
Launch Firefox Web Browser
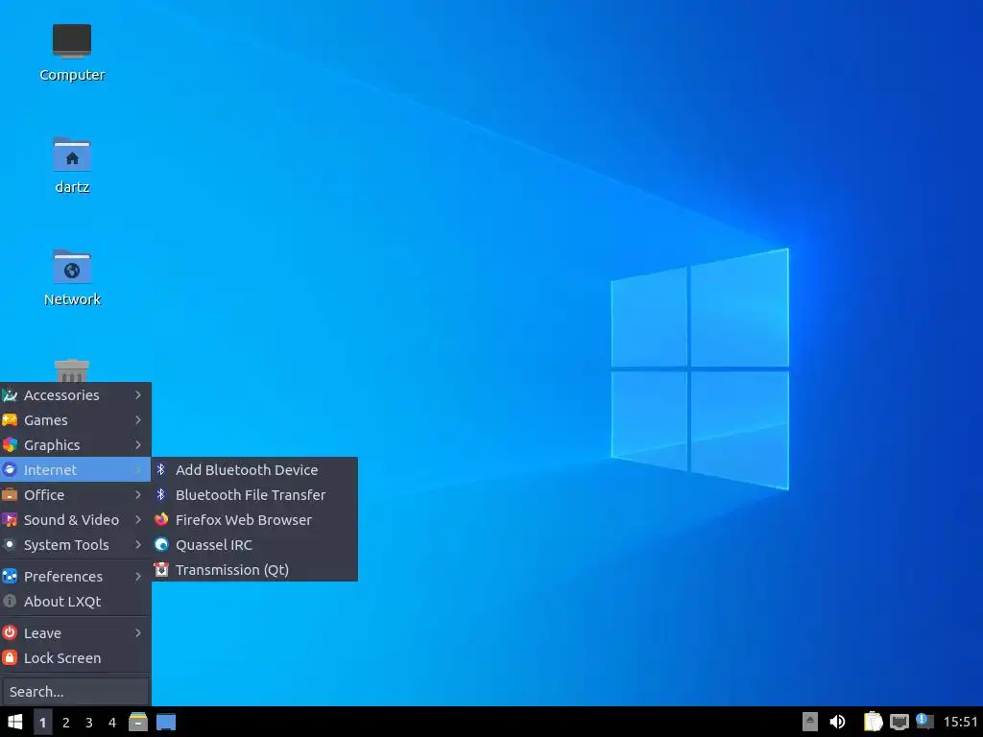(x=254, y=519)
